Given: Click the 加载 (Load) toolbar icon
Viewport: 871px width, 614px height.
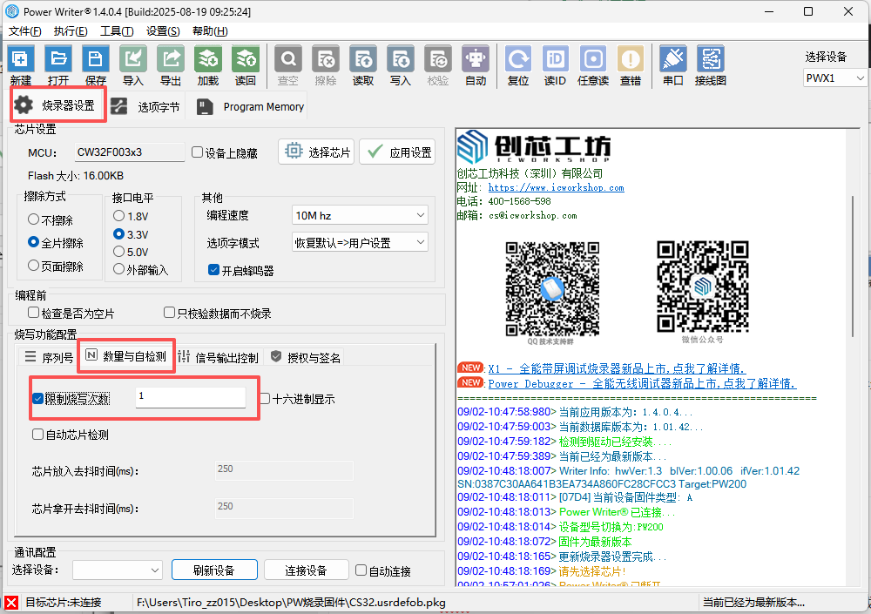Looking at the screenshot, I should pyautogui.click(x=208, y=59).
